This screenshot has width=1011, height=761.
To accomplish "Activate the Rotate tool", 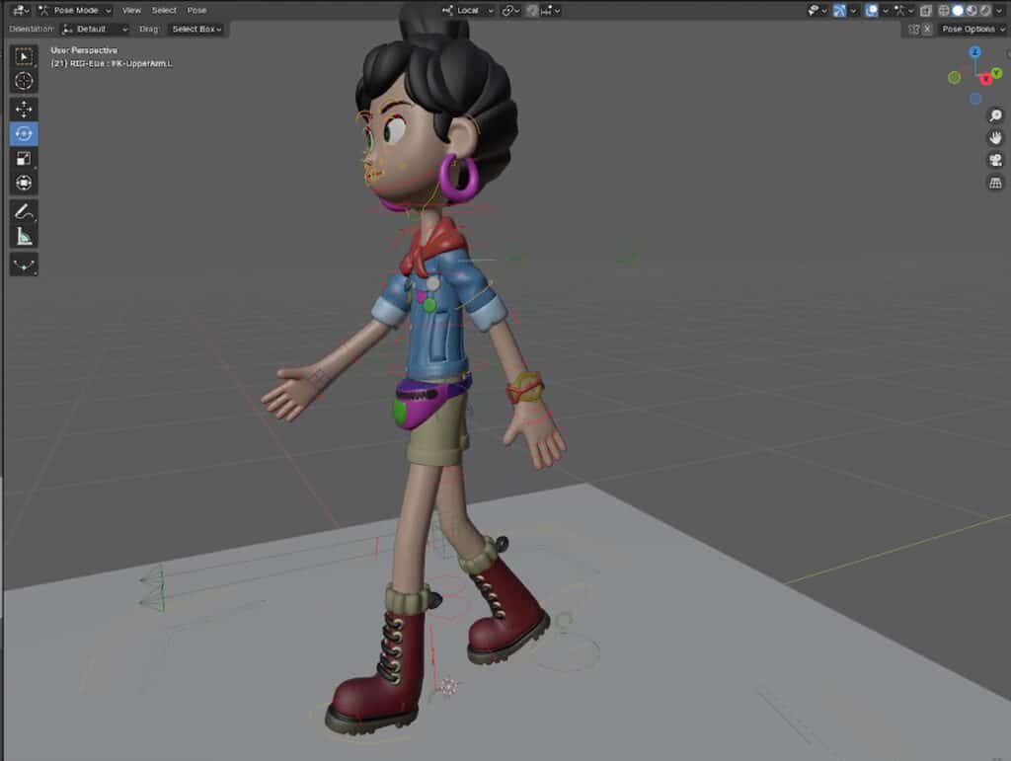I will pyautogui.click(x=23, y=133).
